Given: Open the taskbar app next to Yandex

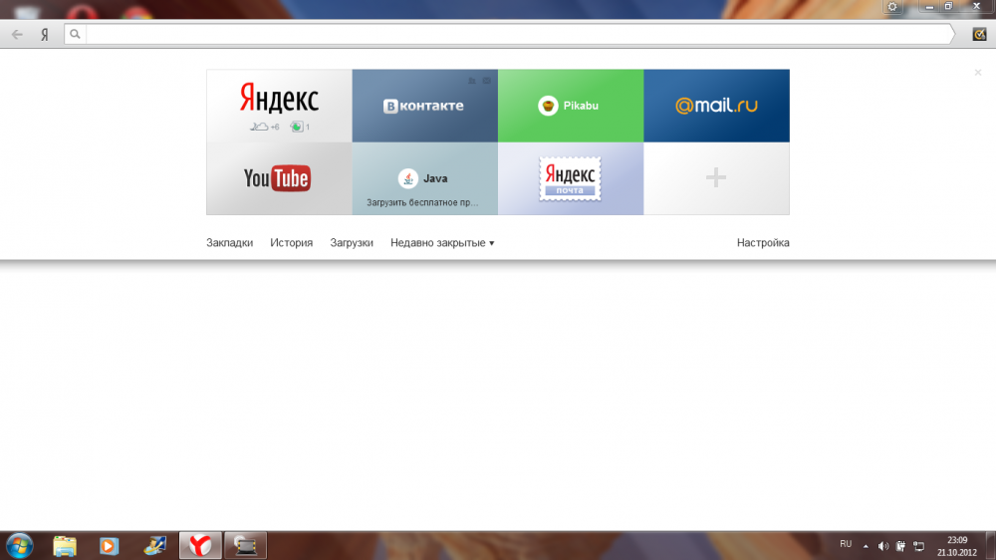Looking at the screenshot, I should (x=245, y=546).
